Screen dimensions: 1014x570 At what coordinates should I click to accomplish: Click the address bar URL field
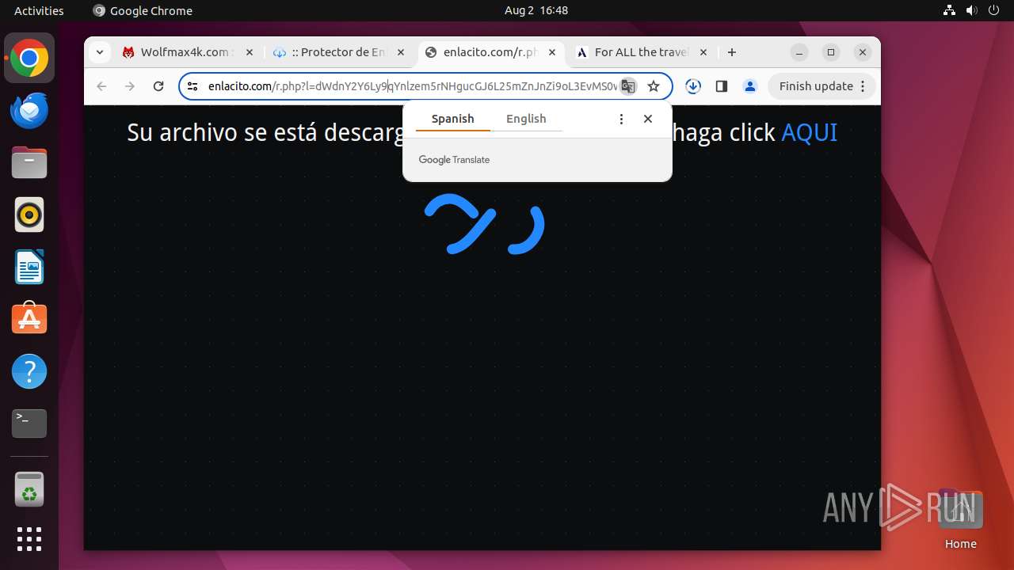(412, 86)
